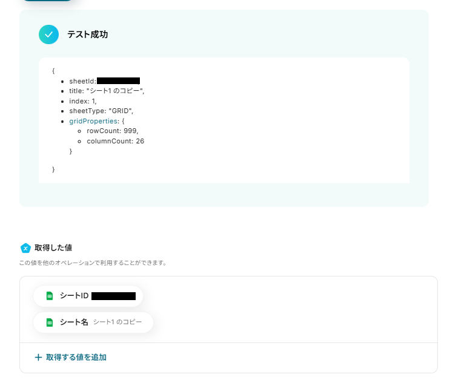Click the sheetId line in the JSON
This screenshot has height=386, width=453.
[x=105, y=81]
